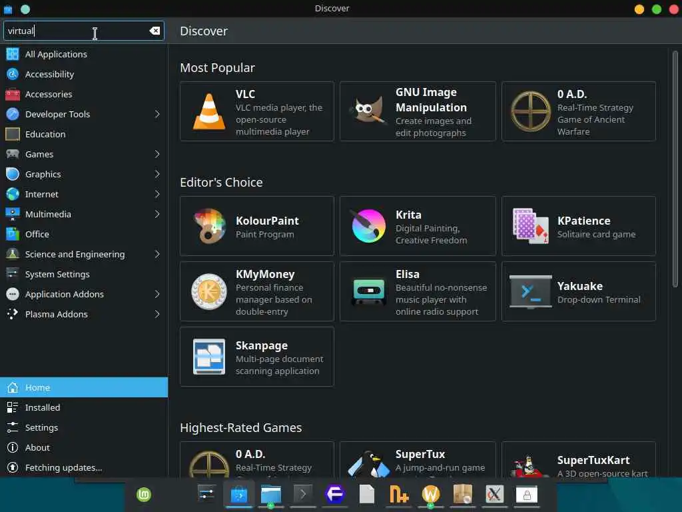Open the Linux Mint start menu
682x512 pixels.
click(x=144, y=495)
